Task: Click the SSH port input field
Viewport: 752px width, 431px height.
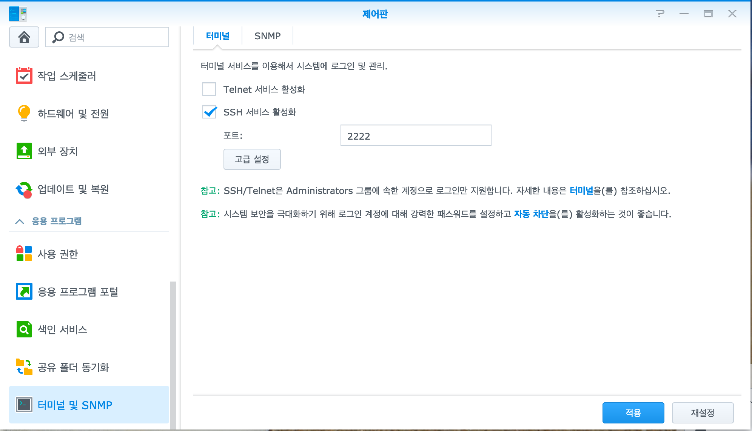Action: [x=416, y=135]
